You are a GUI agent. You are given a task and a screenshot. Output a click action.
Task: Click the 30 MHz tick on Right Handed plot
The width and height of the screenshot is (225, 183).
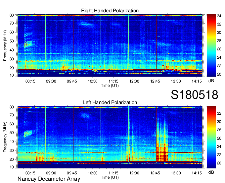coord(12,59)
